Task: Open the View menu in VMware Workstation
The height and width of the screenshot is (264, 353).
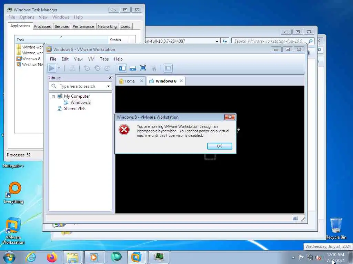Action: coord(78,59)
